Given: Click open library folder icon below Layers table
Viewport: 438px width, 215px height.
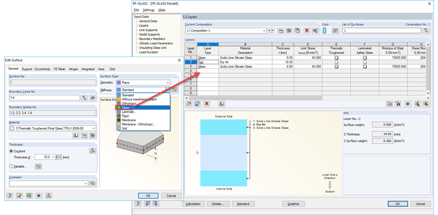Looking at the screenshot, I should pyautogui.click(x=189, y=104).
